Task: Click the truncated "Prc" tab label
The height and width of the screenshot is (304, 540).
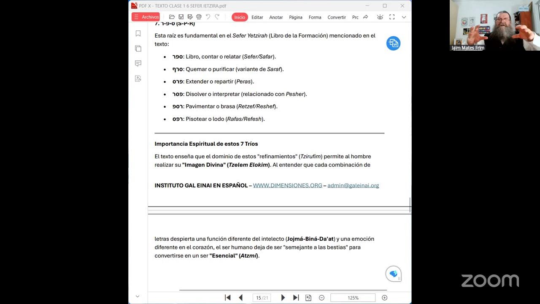Action: (355, 17)
